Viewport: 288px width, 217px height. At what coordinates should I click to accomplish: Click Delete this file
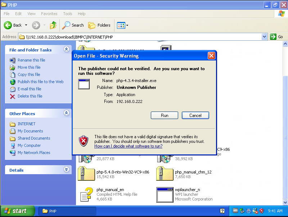(30, 96)
